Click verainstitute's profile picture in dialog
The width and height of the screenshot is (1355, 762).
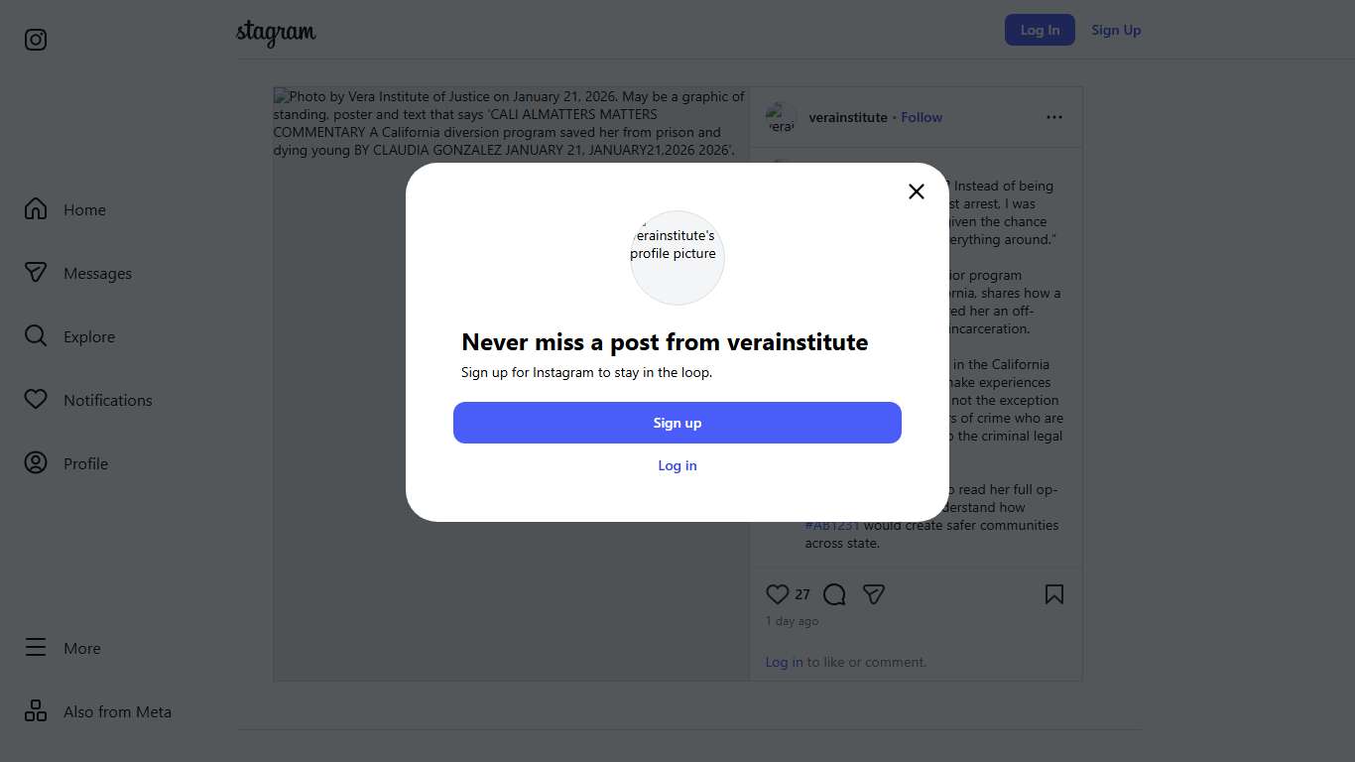(677, 258)
